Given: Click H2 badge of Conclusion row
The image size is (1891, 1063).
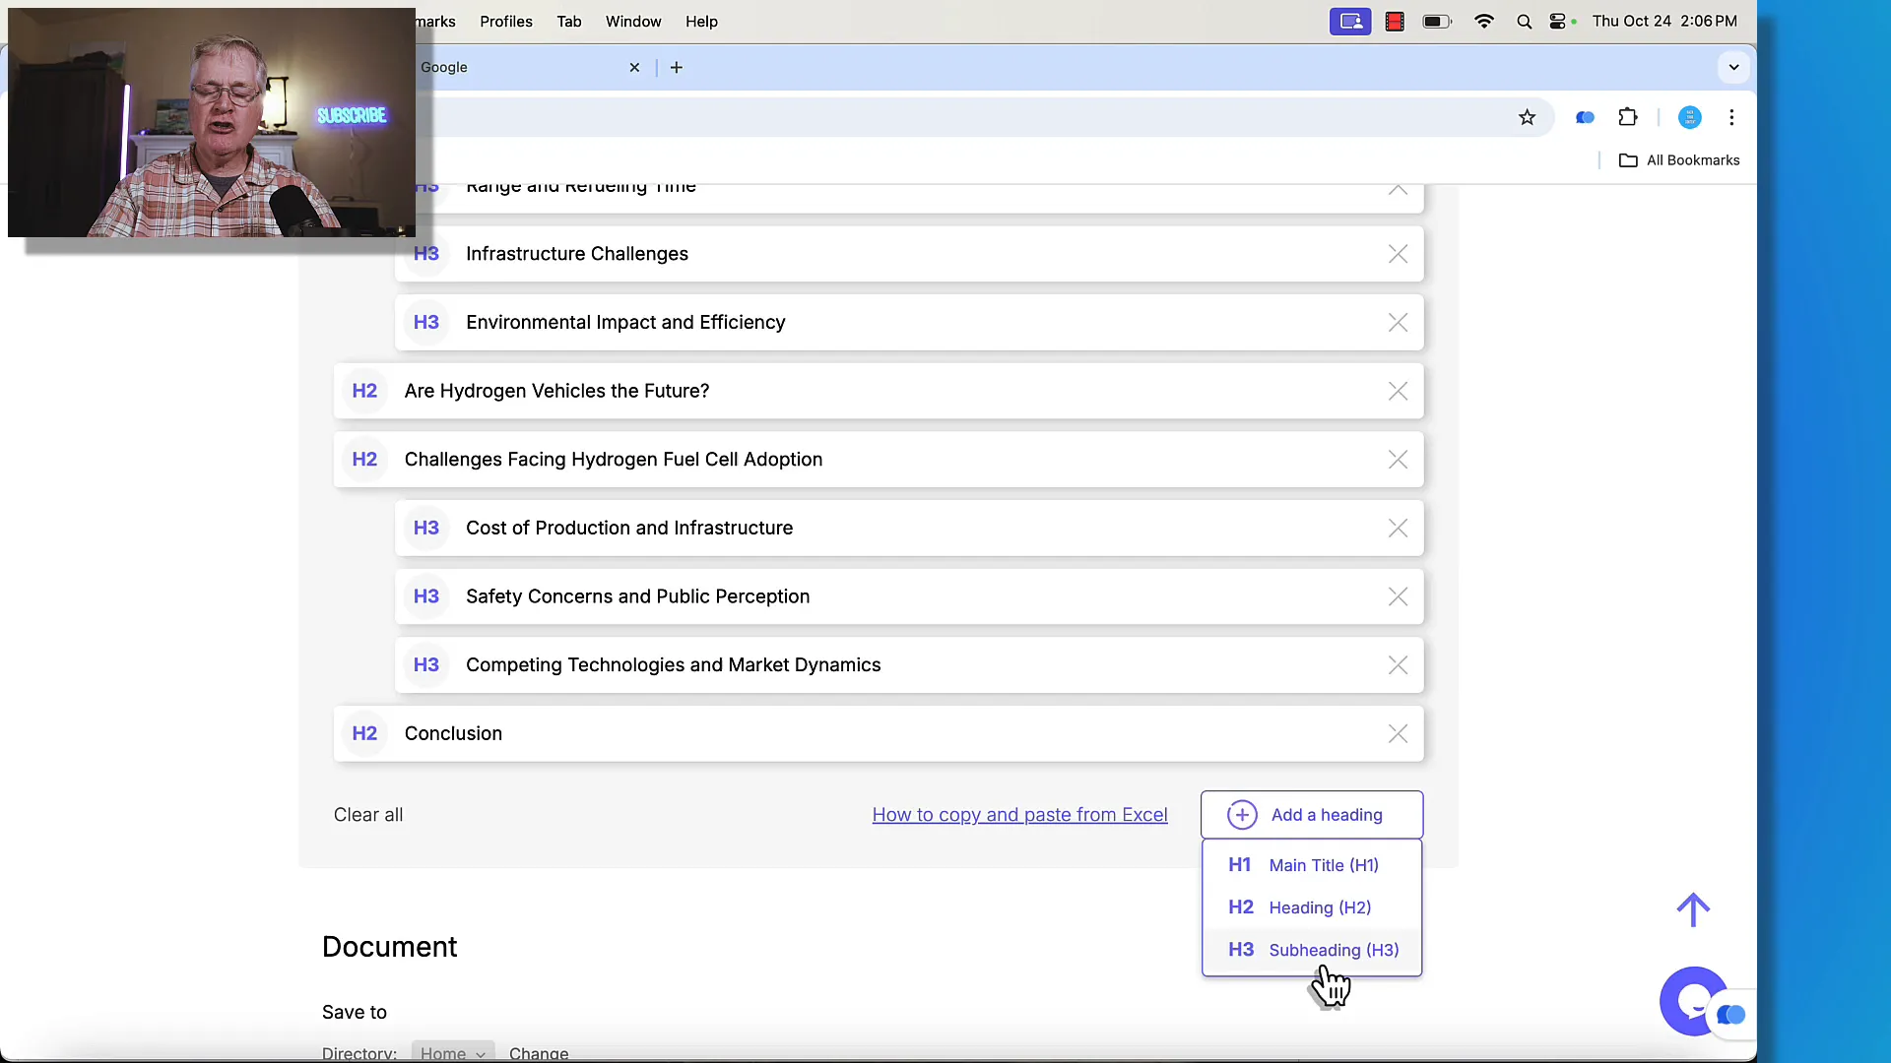Looking at the screenshot, I should [x=364, y=733].
